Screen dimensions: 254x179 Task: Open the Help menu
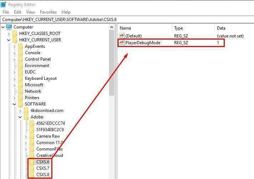(x=66, y=12)
